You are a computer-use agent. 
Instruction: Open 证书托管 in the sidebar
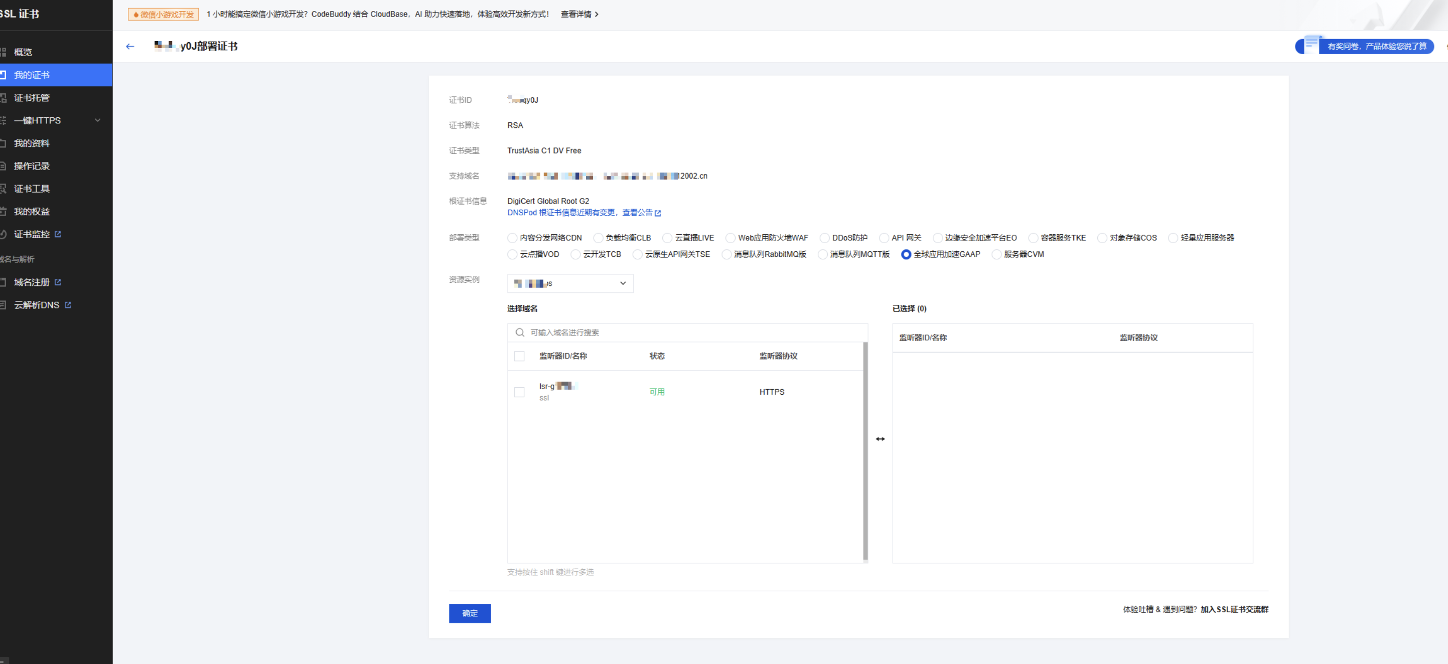point(32,98)
